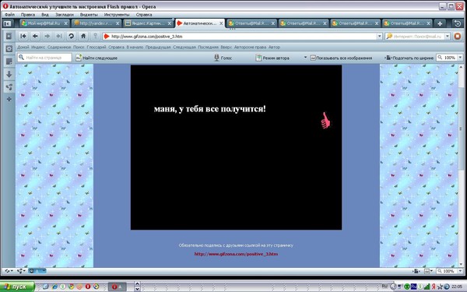Viewport: 467px width, 292px height.
Task: Open the gear-shaped widgets side panel icon
Action: [9, 49]
